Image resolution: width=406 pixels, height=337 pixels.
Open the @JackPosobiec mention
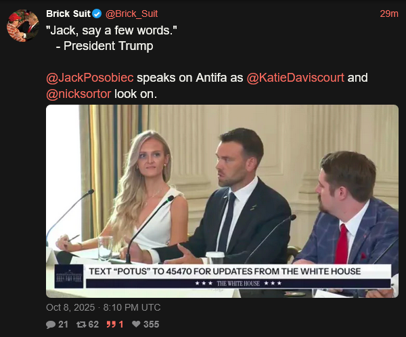pyautogui.click(x=90, y=78)
